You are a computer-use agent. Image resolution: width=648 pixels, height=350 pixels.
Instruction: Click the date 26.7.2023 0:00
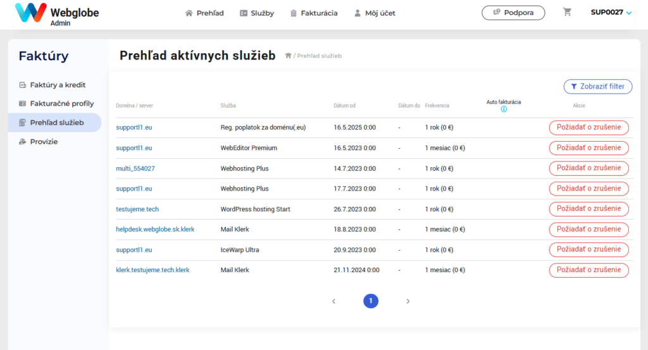pyautogui.click(x=354, y=209)
